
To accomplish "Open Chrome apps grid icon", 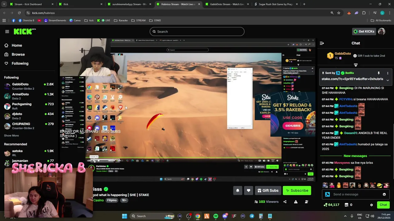I will click(4, 21).
